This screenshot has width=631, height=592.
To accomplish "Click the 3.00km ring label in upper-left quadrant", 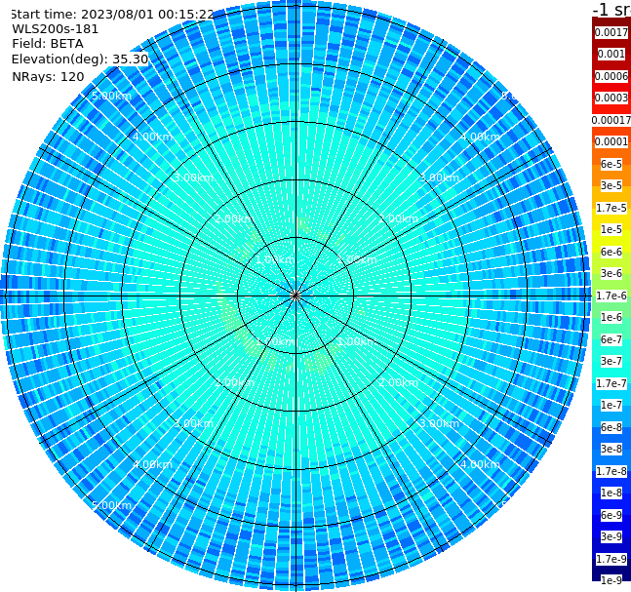I will tap(193, 178).
